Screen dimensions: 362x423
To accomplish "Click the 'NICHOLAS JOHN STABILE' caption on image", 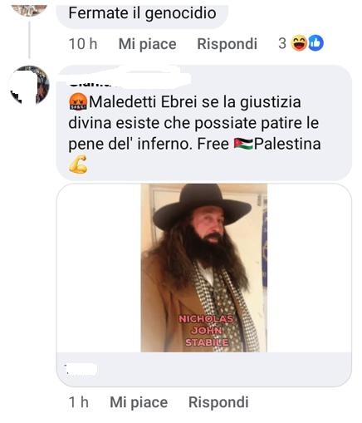I will [x=207, y=331].
